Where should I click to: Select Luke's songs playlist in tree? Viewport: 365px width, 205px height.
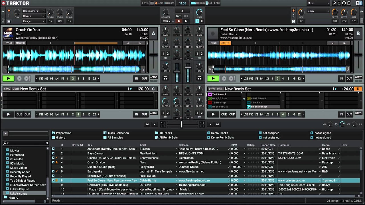click(19, 194)
